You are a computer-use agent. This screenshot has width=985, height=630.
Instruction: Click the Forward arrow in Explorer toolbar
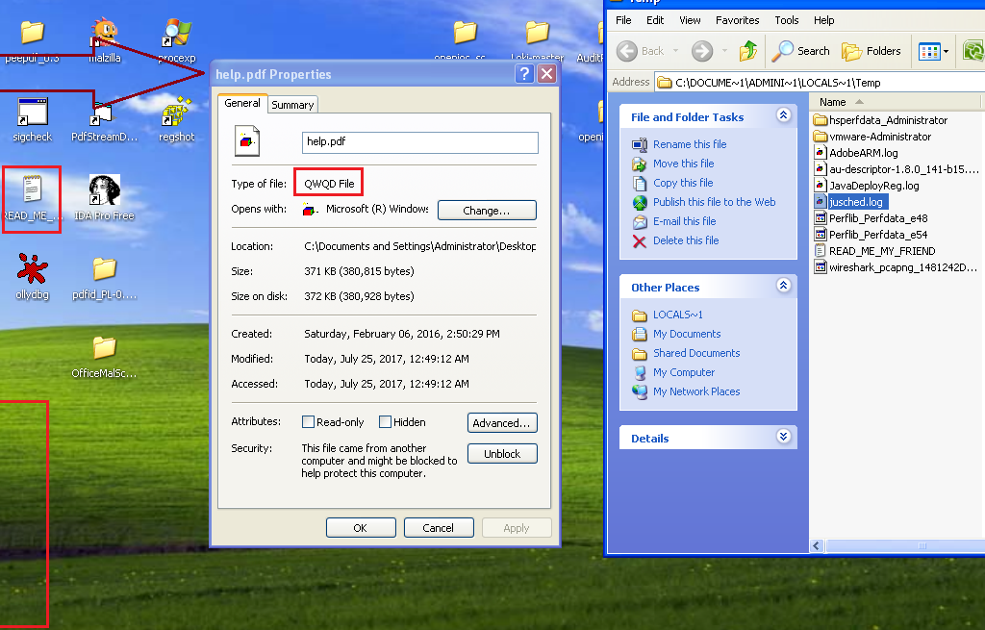click(702, 51)
